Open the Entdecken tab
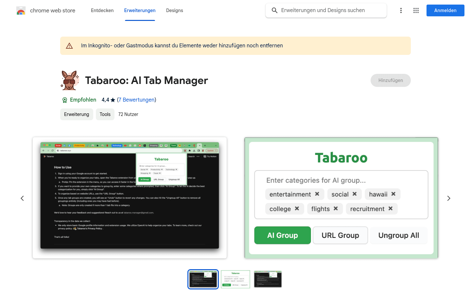The height and width of the screenshot is (294, 471). (x=102, y=10)
